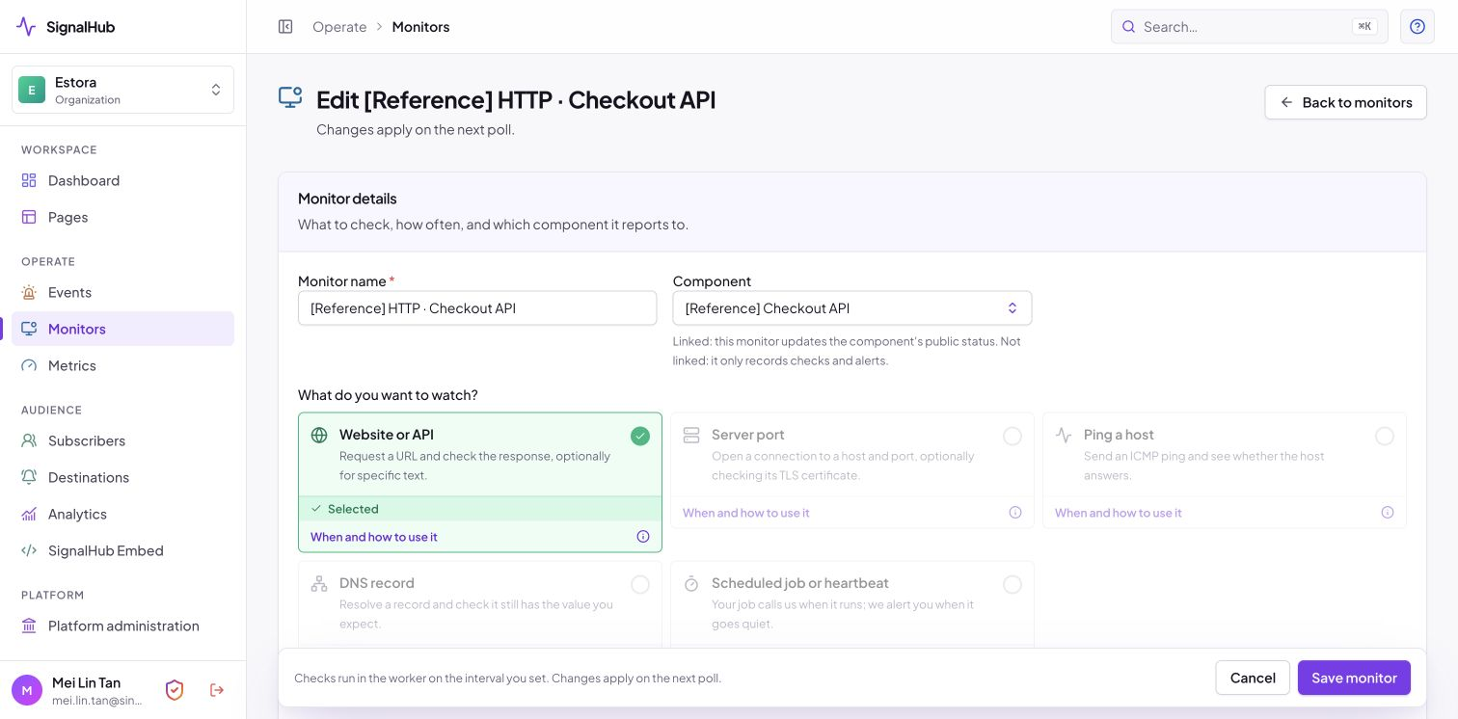
Task: Open the Component dropdown
Action: click(852, 308)
